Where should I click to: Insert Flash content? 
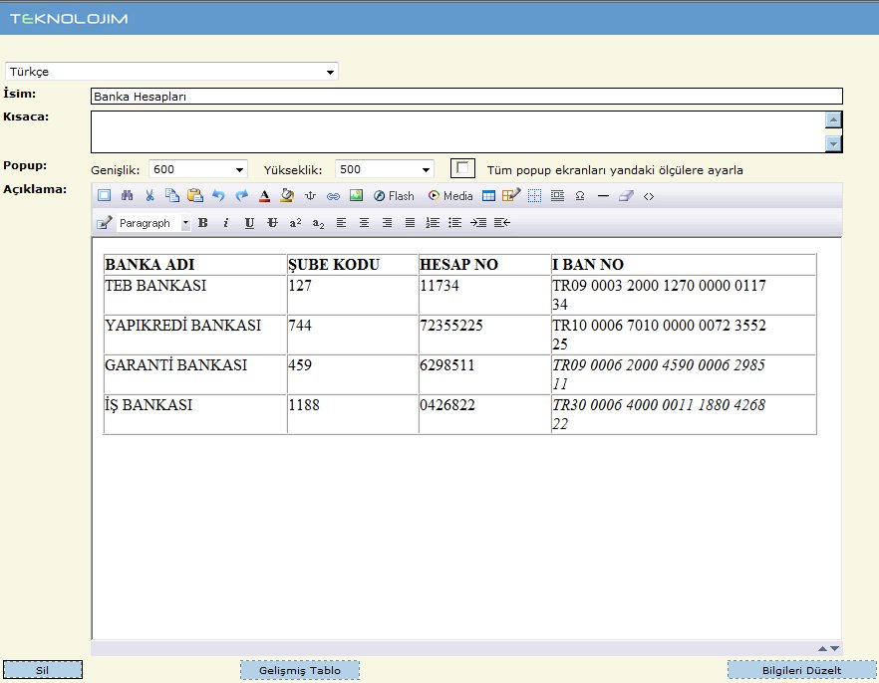(394, 196)
